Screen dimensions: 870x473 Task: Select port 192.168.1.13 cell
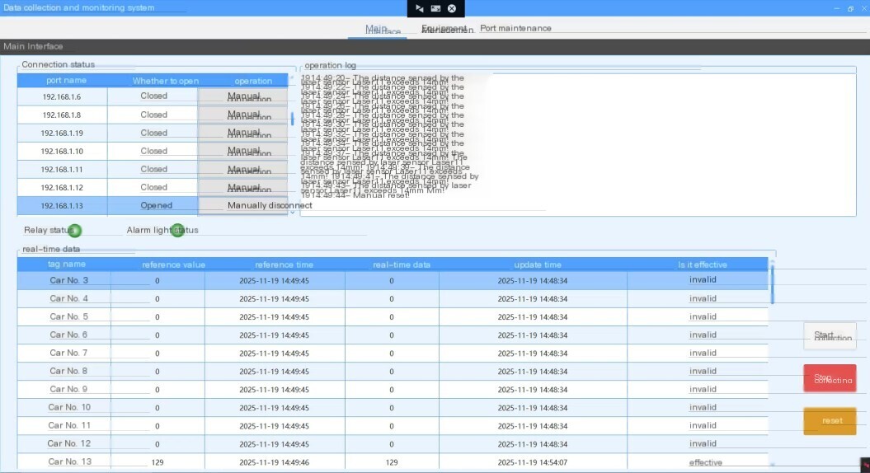click(x=62, y=206)
